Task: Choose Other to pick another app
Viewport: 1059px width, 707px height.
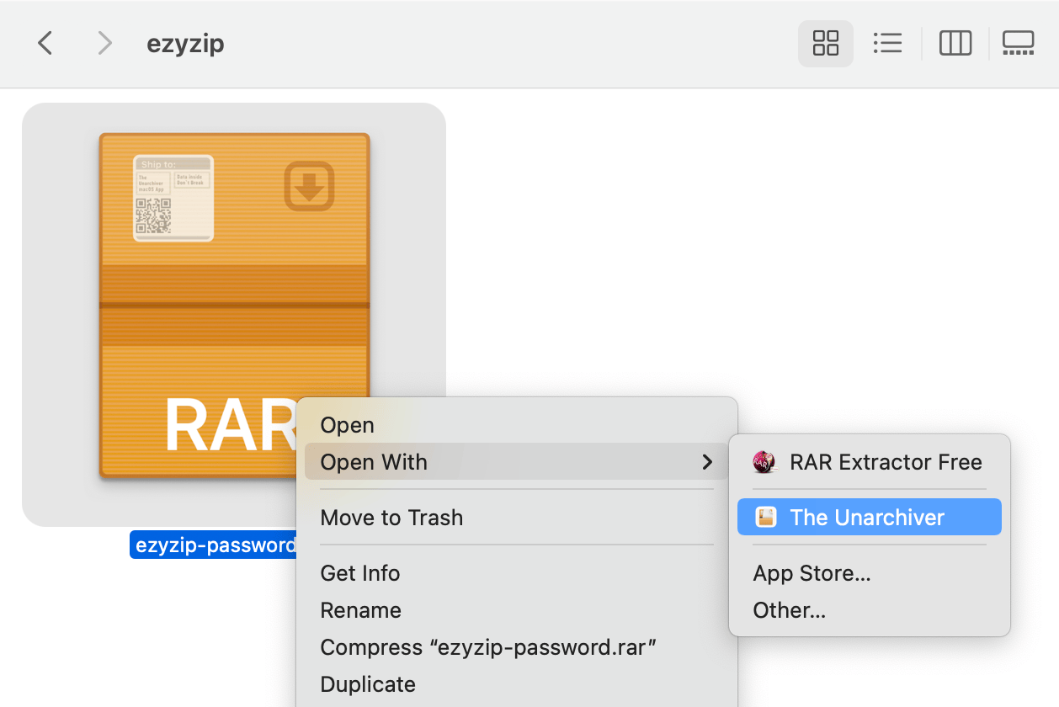Action: tap(789, 610)
